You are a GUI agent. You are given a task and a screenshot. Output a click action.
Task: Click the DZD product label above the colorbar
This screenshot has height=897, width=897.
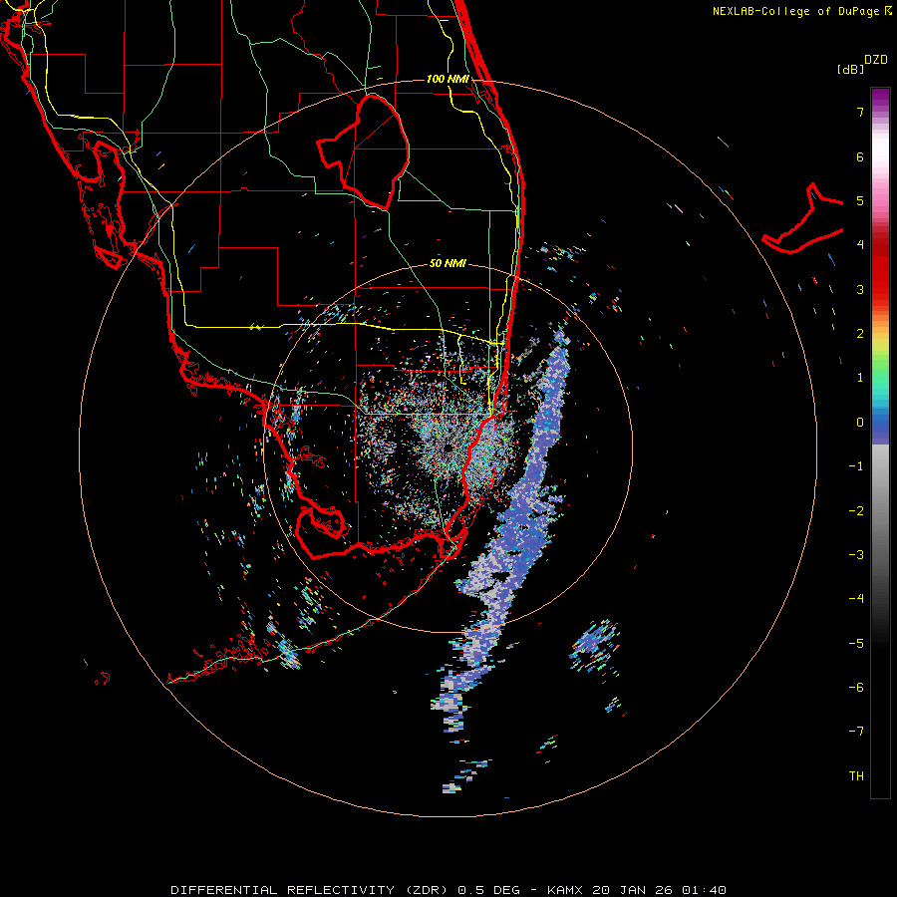876,60
